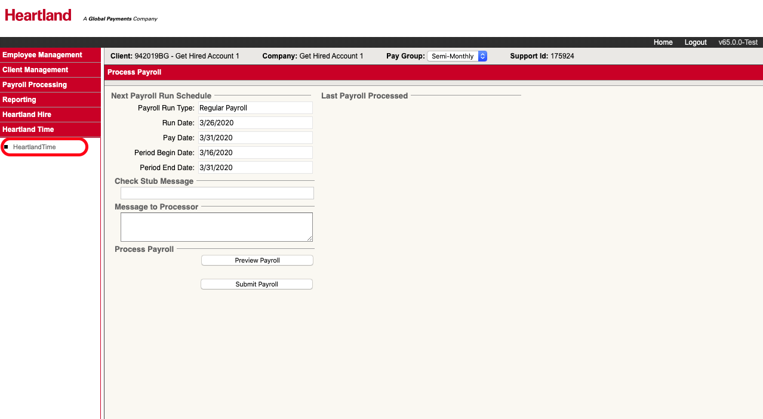
Task: Open the Pay Group dropdown
Action: pyautogui.click(x=453, y=56)
